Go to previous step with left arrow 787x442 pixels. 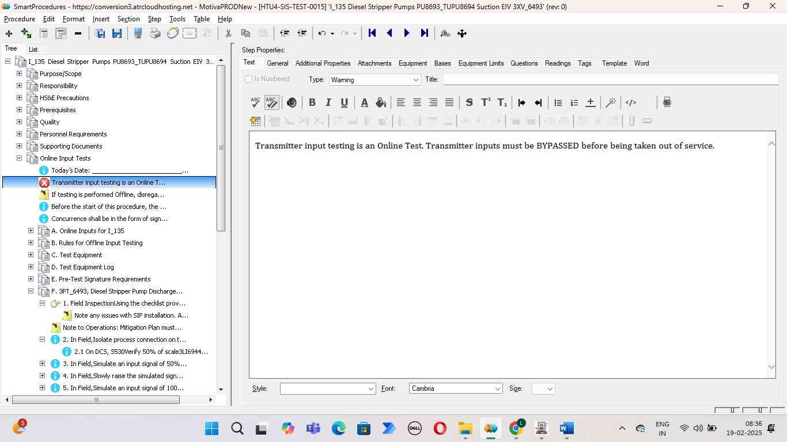[x=389, y=33]
